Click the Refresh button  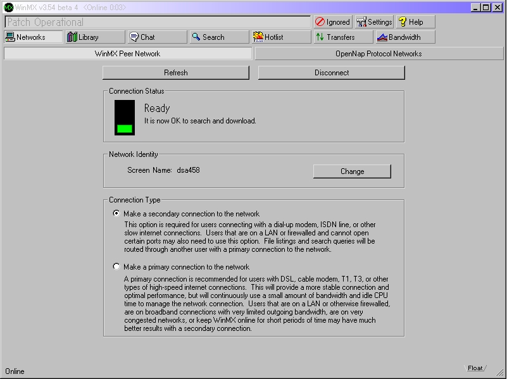click(x=176, y=73)
